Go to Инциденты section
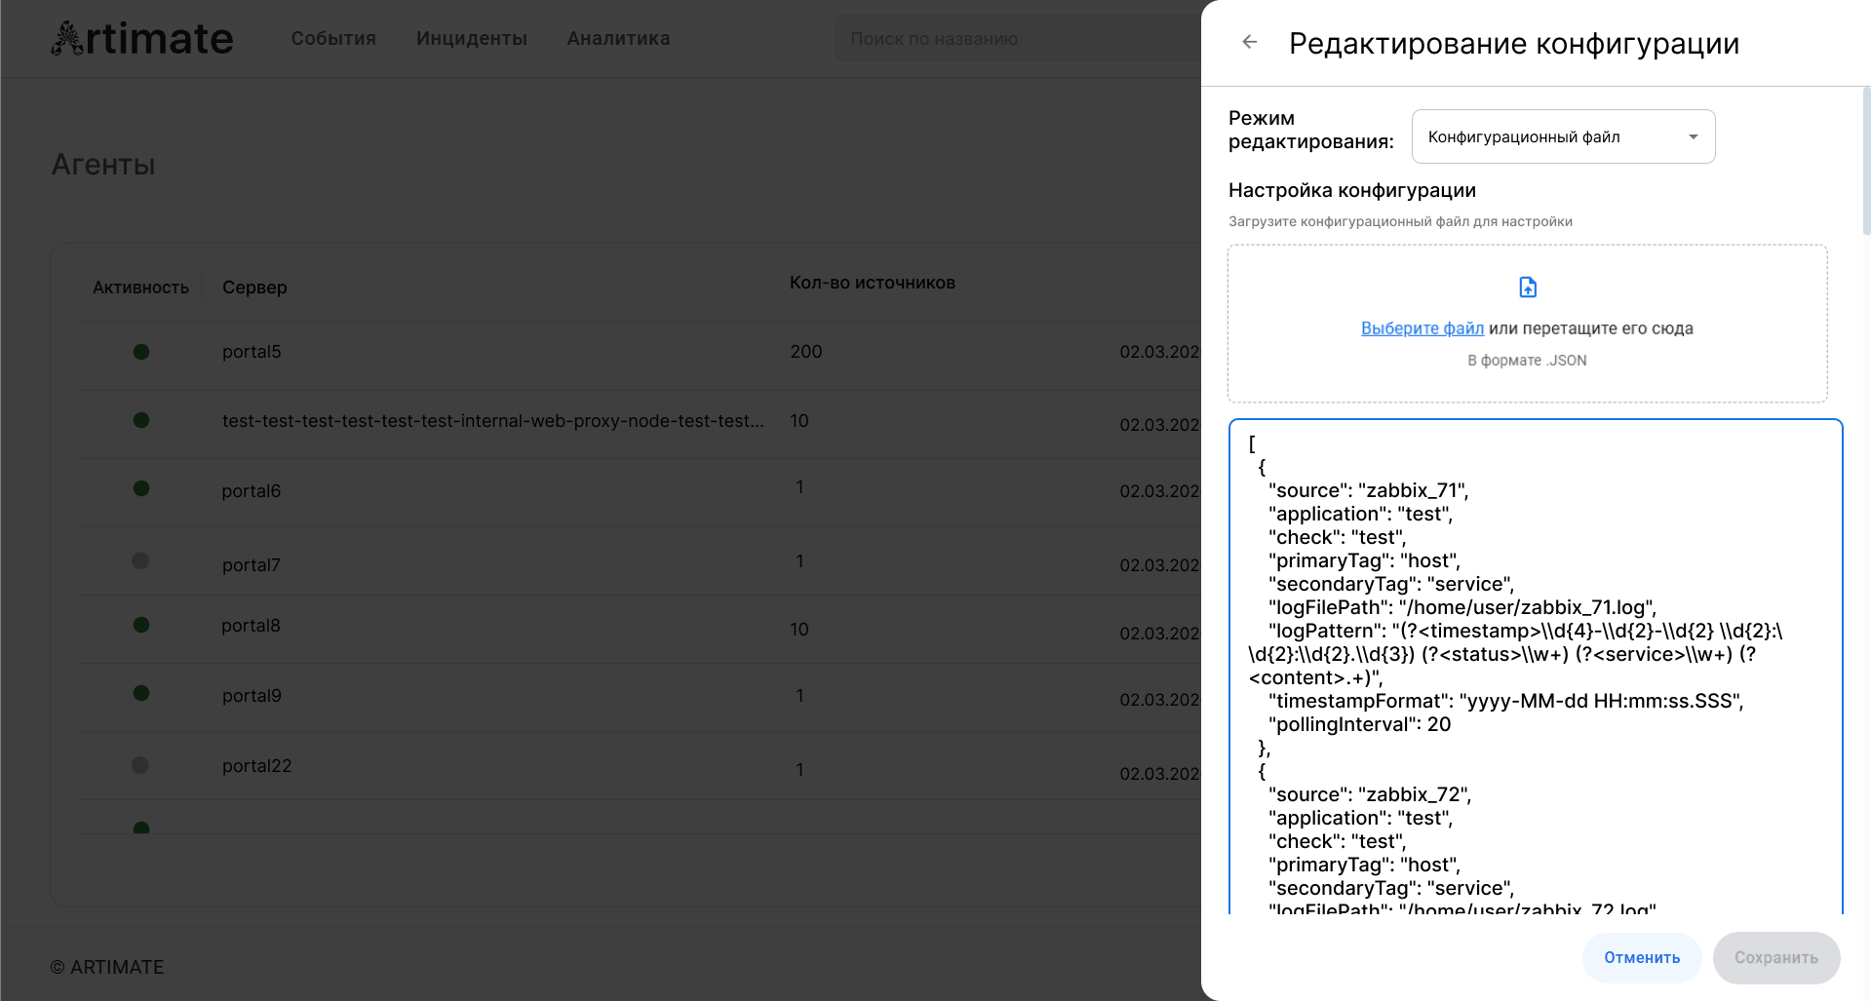Screen dimensions: 1871x1001 (x=471, y=39)
